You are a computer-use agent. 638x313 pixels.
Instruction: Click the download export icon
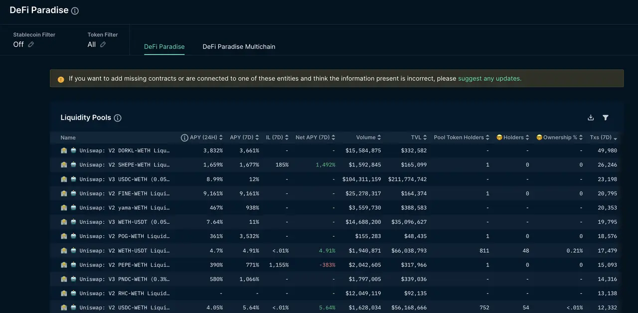(591, 118)
